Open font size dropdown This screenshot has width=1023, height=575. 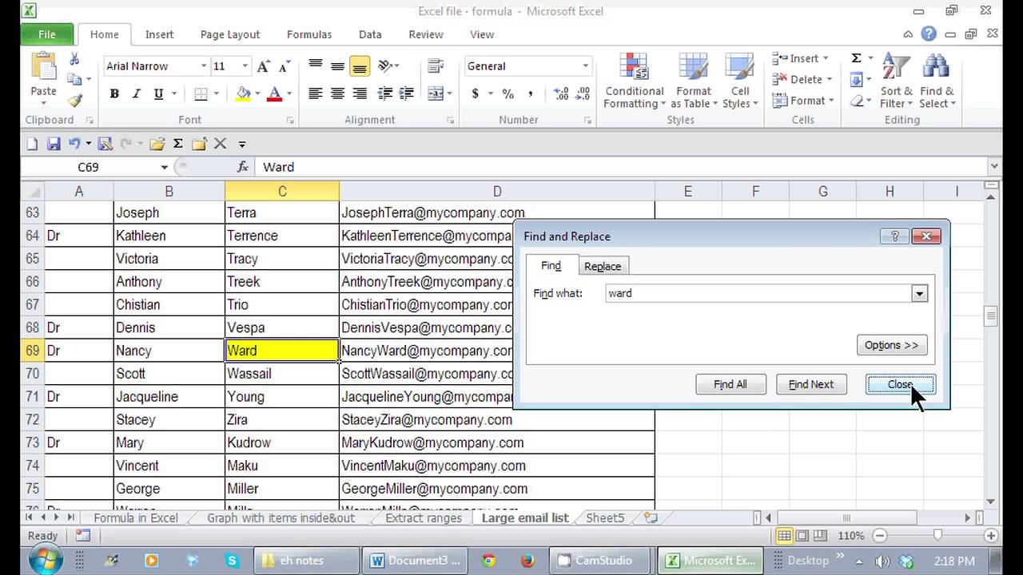tap(245, 66)
